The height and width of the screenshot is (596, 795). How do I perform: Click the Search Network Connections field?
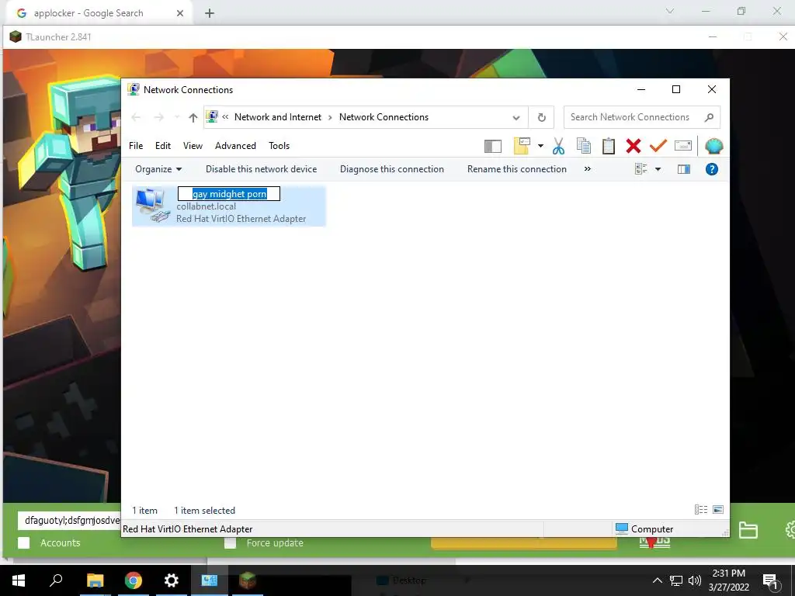click(x=642, y=118)
